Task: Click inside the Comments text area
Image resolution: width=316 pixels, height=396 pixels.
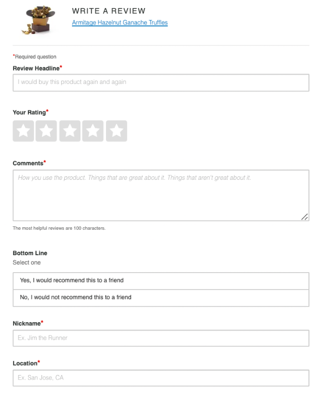Action: click(161, 195)
